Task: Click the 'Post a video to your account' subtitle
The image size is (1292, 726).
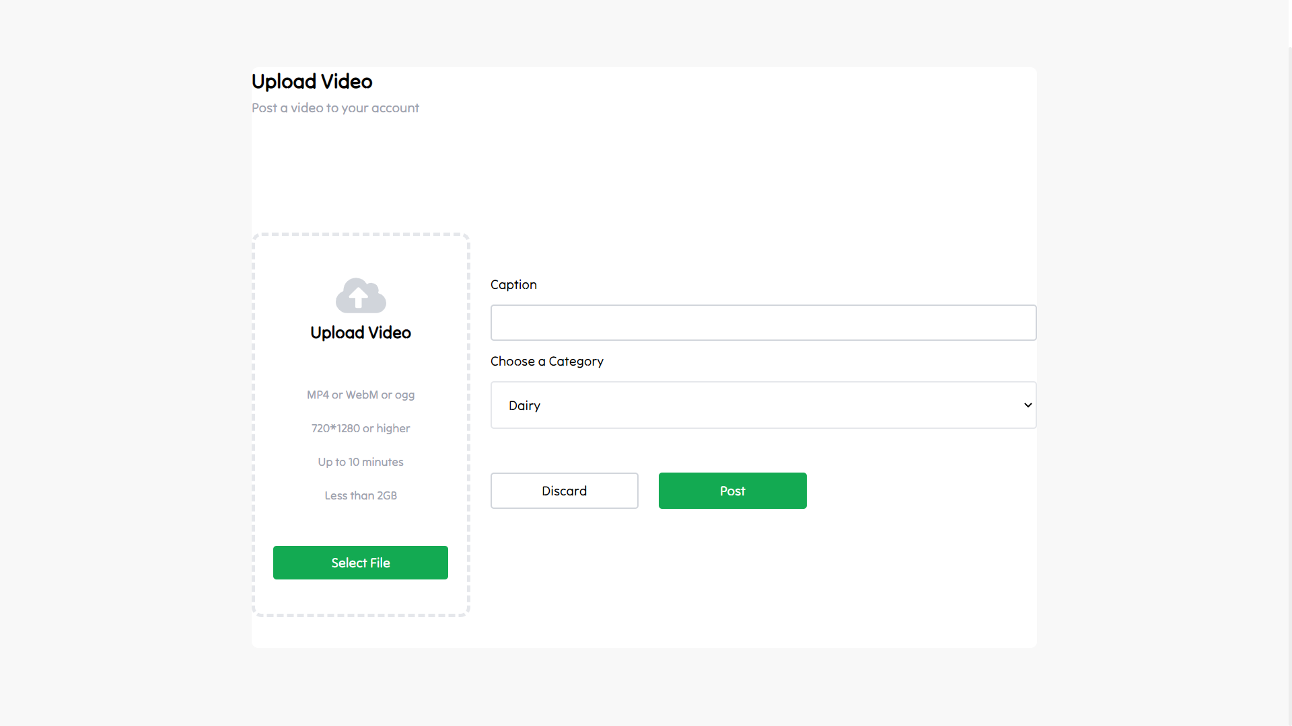Action: [335, 108]
